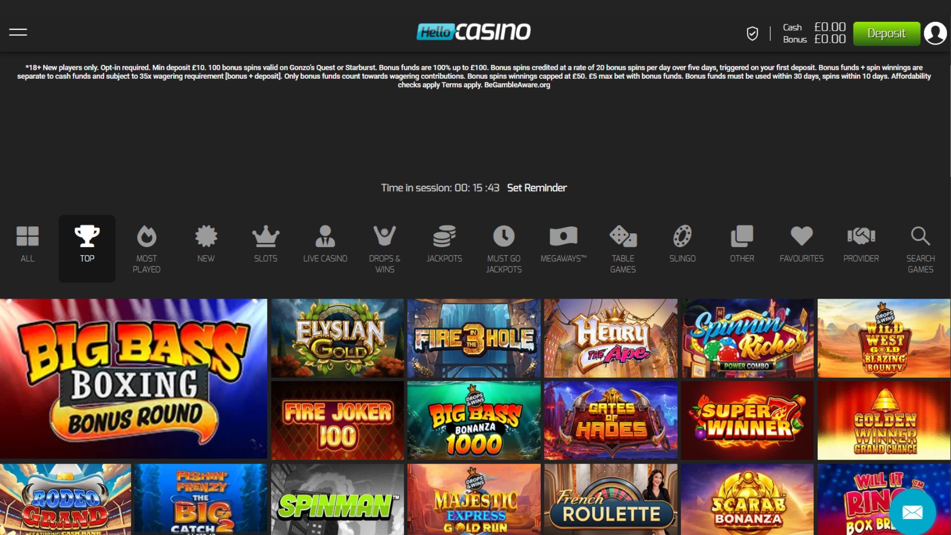Open the Provider category tab

[861, 244]
